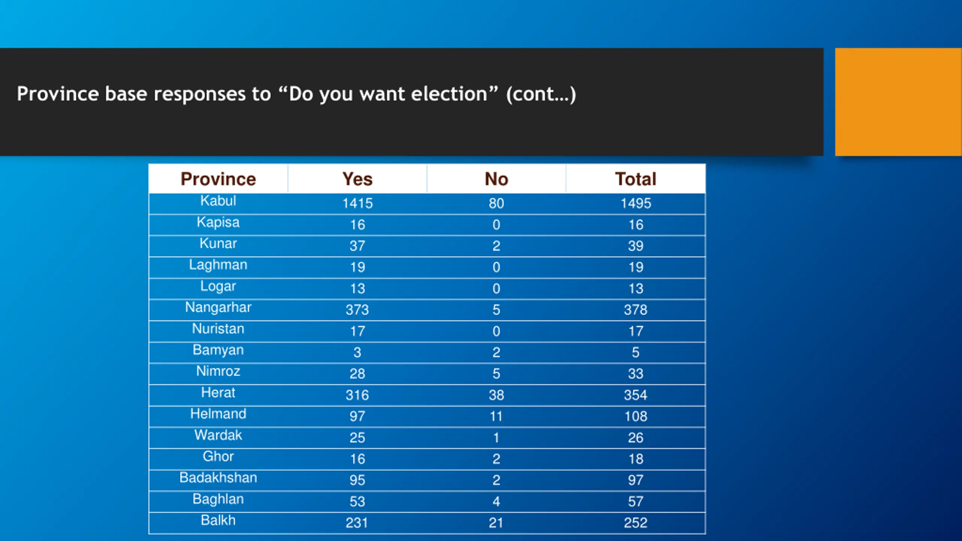
Task: Click the slide title text
Action: (296, 94)
